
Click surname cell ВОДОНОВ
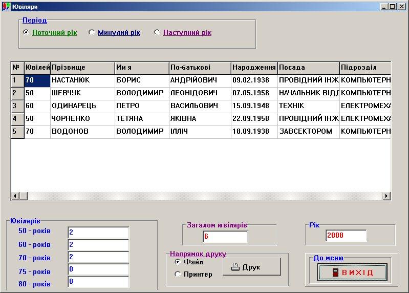tap(82, 132)
